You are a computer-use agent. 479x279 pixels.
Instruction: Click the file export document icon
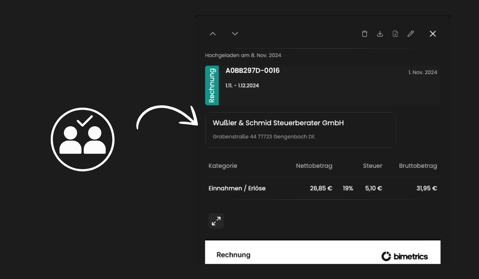[395, 34]
